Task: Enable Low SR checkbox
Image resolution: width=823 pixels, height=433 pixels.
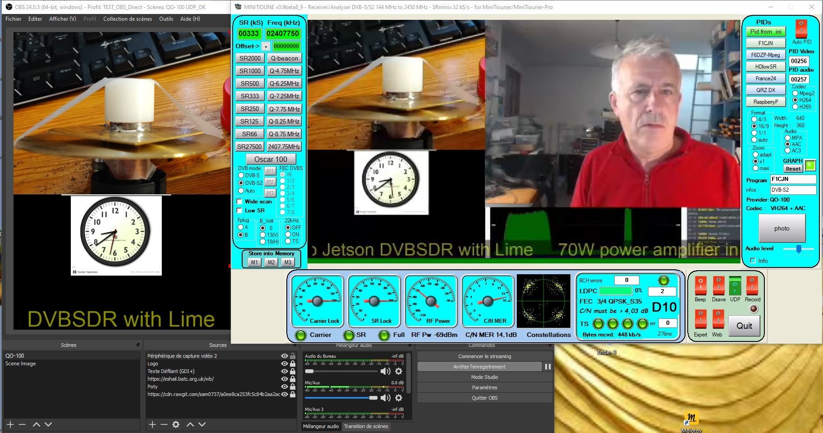Action: [x=239, y=211]
